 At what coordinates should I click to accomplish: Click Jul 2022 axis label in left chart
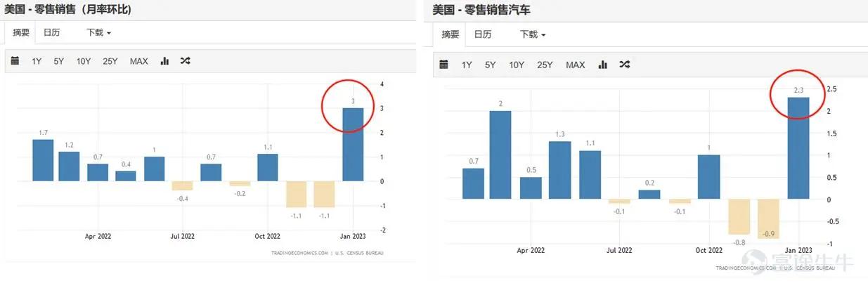coord(183,237)
